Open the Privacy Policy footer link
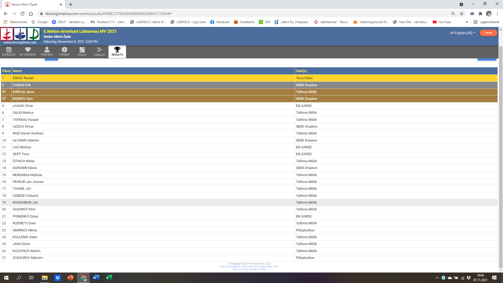The height and width of the screenshot is (283, 503). tap(258, 269)
